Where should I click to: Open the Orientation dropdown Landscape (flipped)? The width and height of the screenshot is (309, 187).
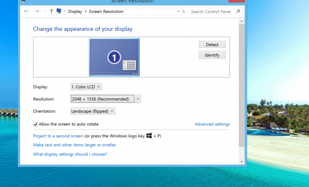coord(93,111)
